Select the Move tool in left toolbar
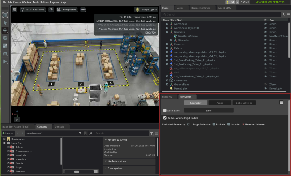The height and width of the screenshot is (176, 291). (5, 30)
